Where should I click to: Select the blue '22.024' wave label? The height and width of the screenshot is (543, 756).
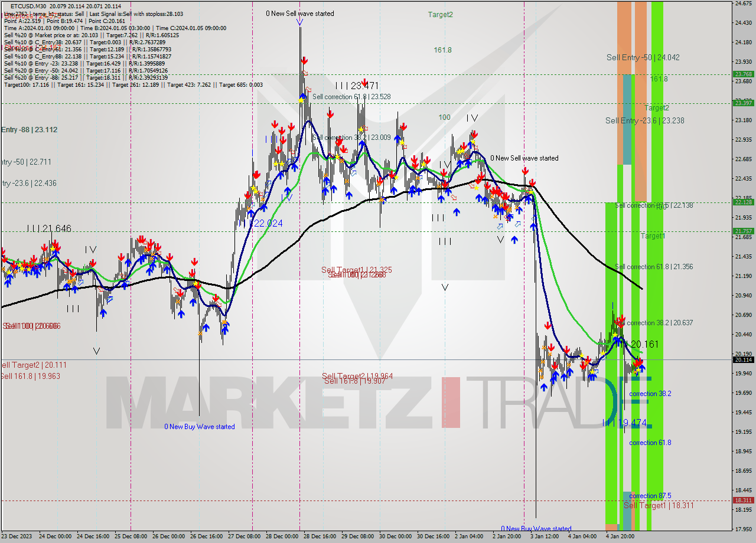268,223
